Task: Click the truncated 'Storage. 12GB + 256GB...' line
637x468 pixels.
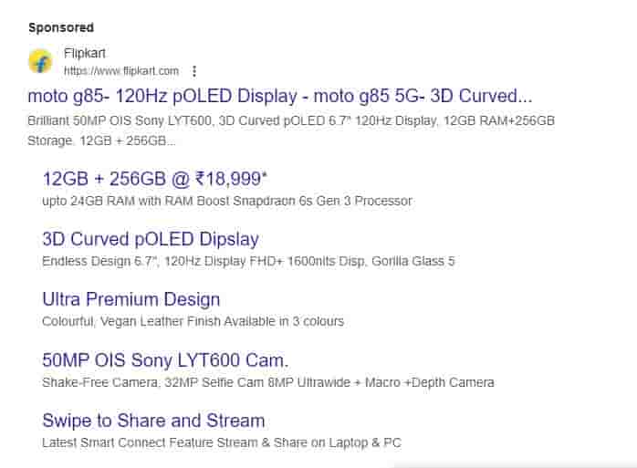Action: pyautogui.click(x=101, y=140)
